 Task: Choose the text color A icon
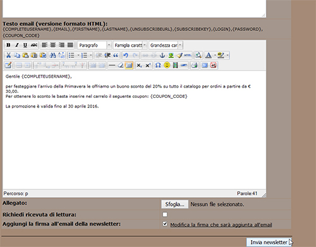coord(209,55)
